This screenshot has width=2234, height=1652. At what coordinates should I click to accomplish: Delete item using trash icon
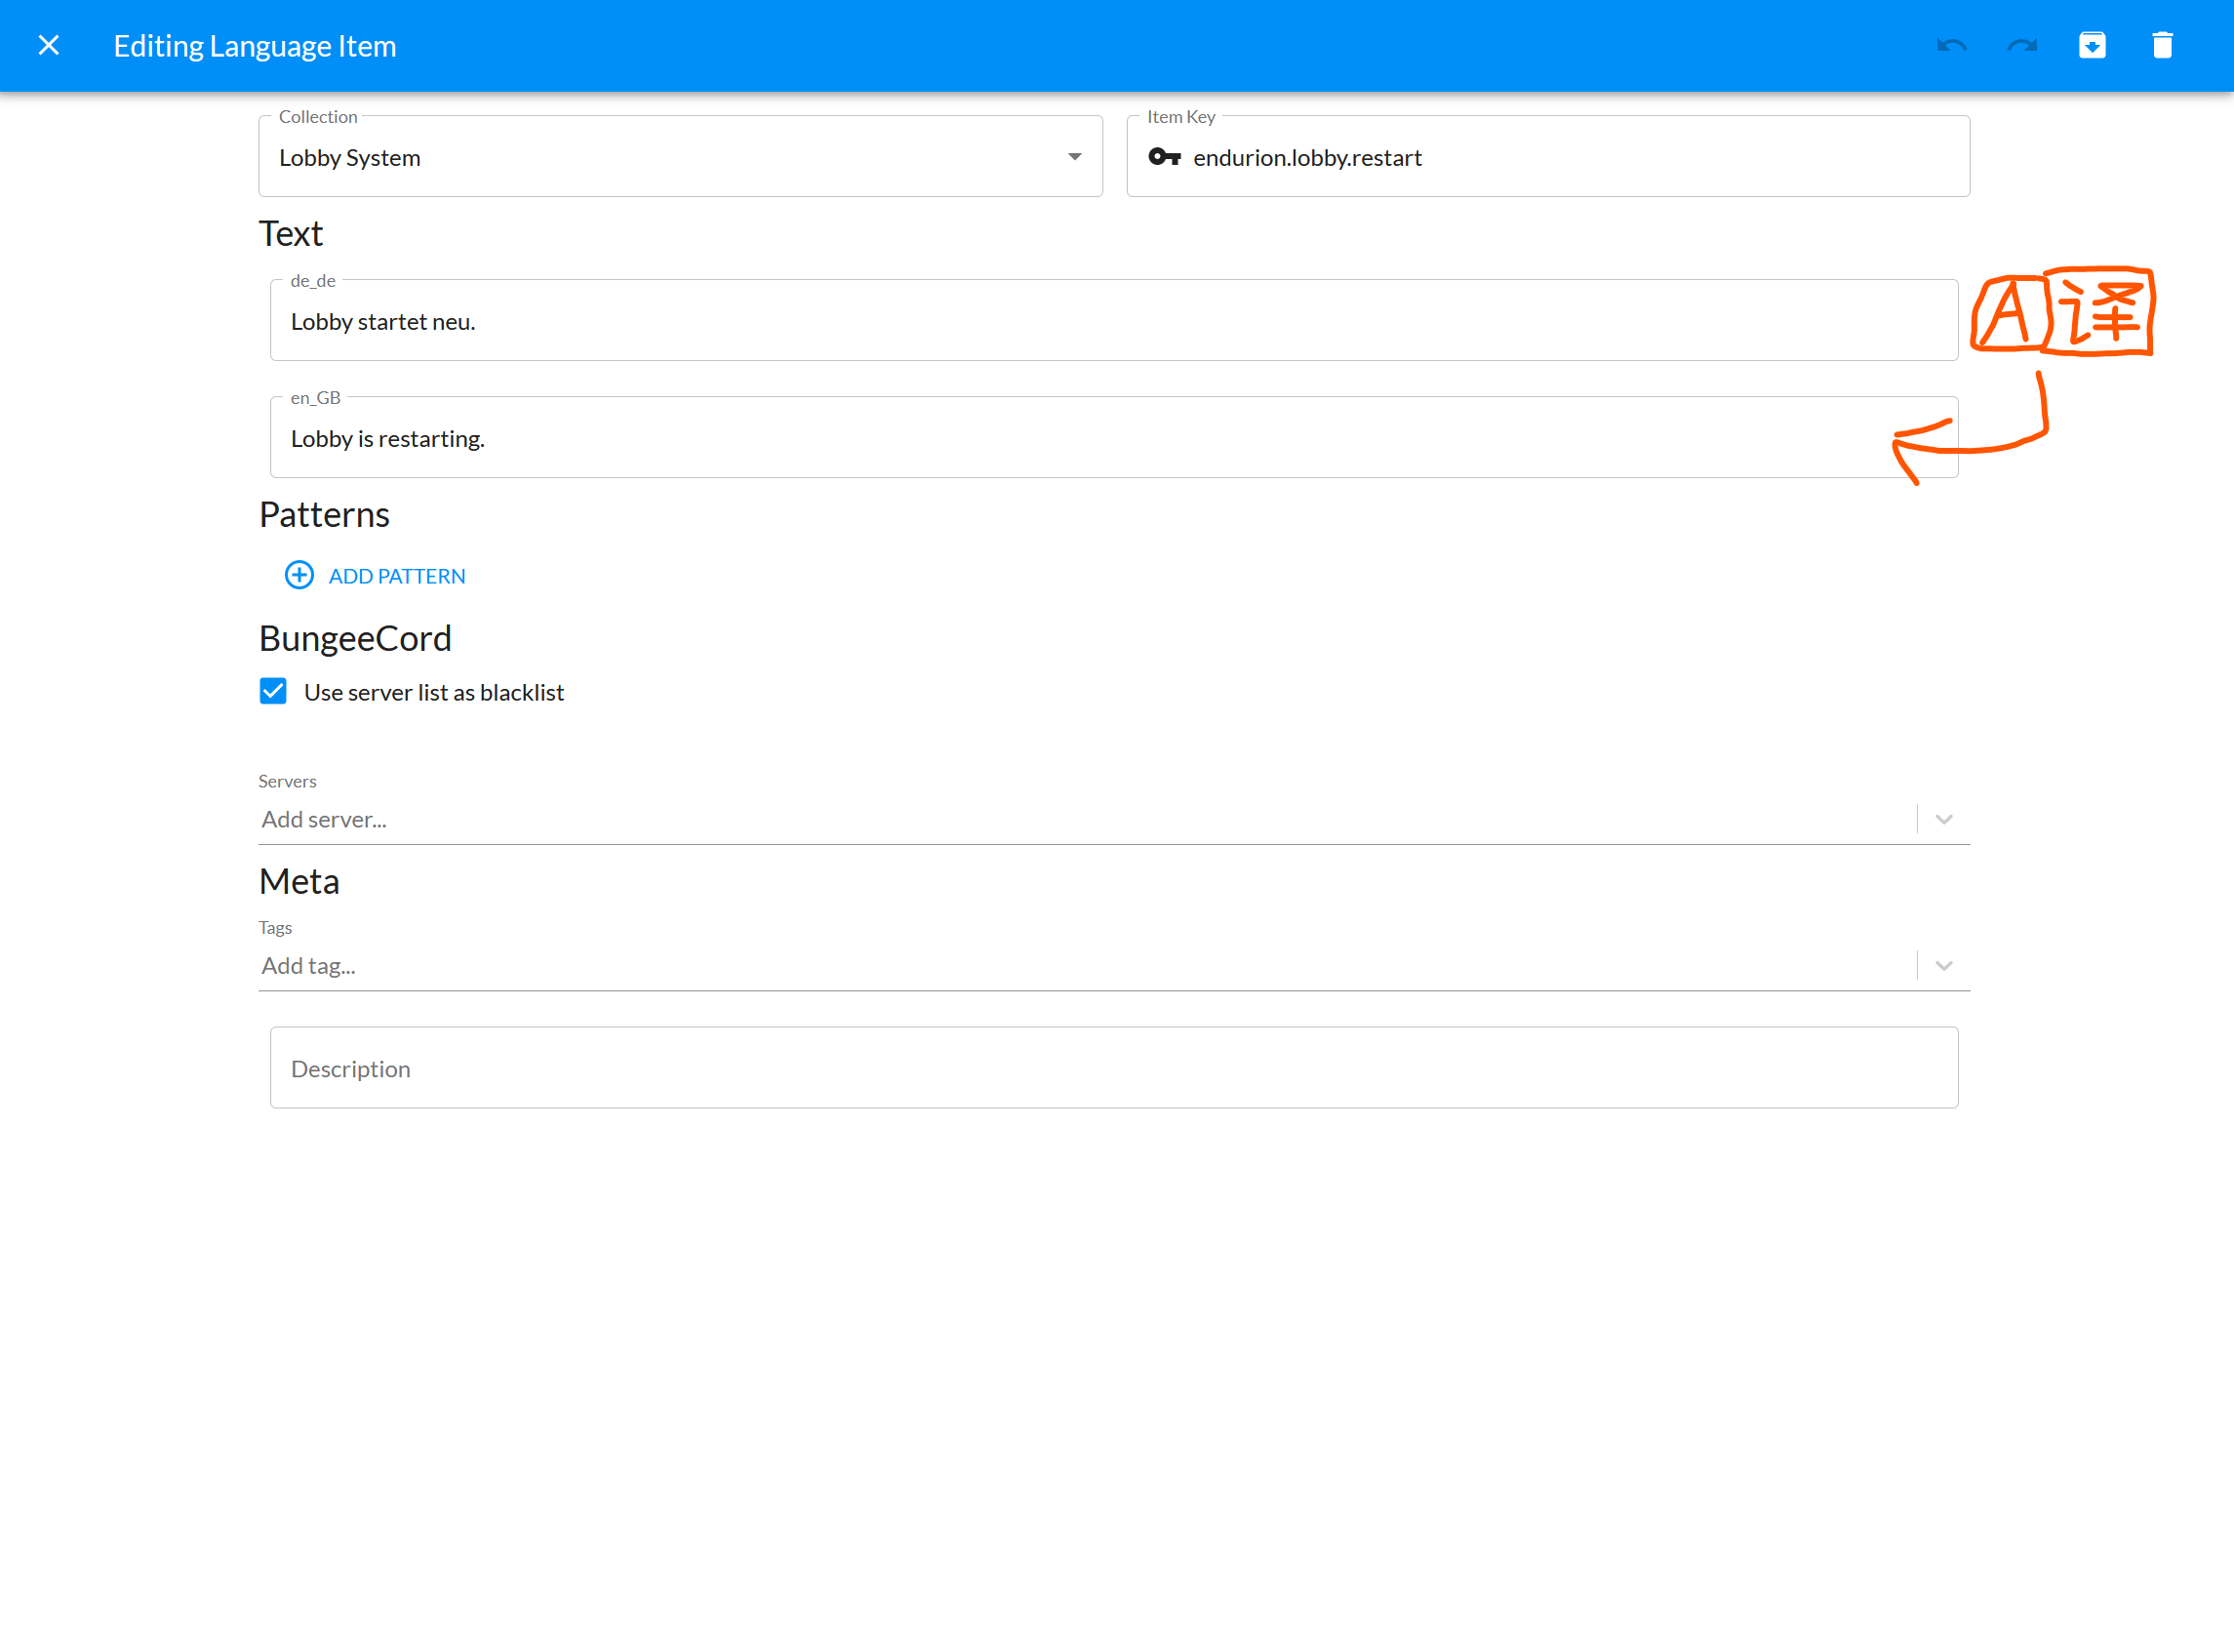[x=2162, y=46]
